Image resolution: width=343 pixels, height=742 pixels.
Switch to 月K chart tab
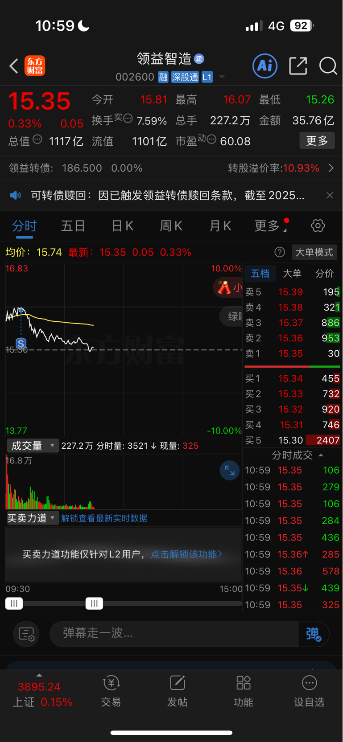point(220,226)
